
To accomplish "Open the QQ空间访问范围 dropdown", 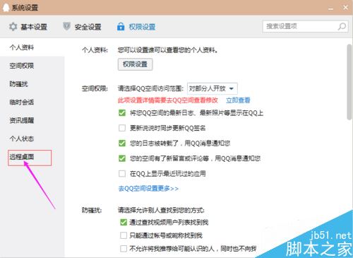I will (x=213, y=88).
